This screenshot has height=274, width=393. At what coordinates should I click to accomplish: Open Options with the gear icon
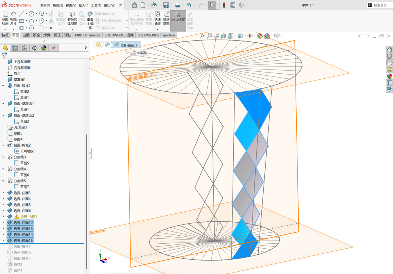tap(241, 5)
